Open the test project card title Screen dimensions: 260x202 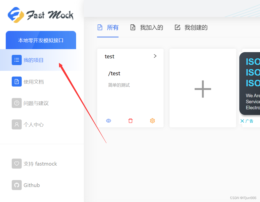[110, 56]
